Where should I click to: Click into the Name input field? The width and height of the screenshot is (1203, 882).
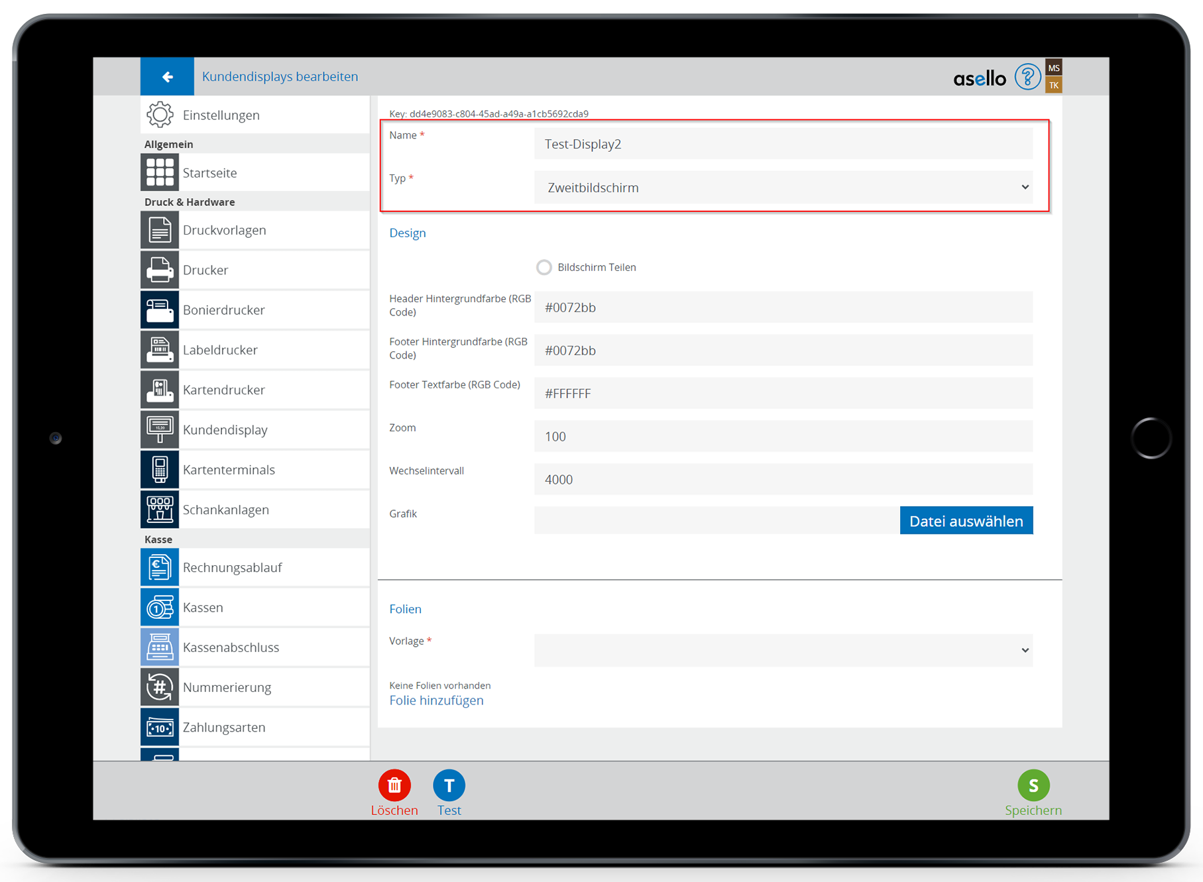(x=783, y=144)
